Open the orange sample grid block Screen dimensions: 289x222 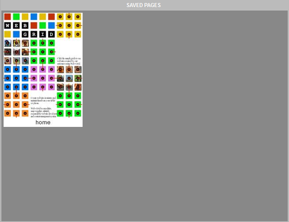(x=16, y=104)
